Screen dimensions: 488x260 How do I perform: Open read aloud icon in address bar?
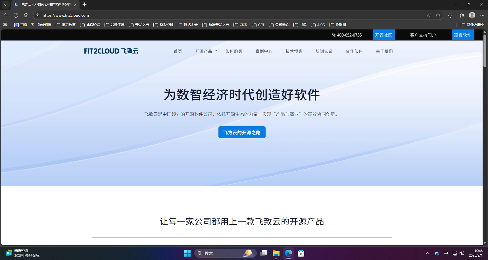(x=429, y=15)
